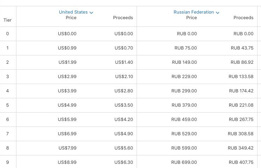The height and width of the screenshot is (168, 261).
Task: Click the RUB 529.00 price cell
Action: click(184, 133)
